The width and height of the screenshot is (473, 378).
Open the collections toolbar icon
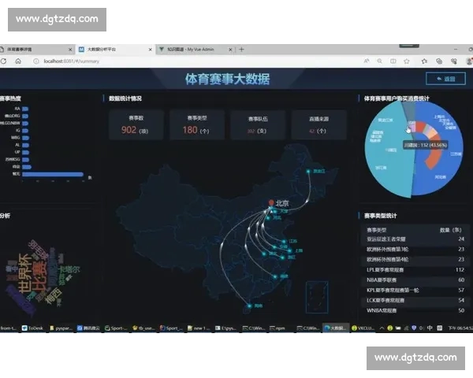pyautogui.click(x=439, y=61)
